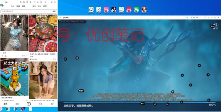Open hamburger menu in Douyin title bar
Screen dimensions: 221x112
[x=45, y=2]
